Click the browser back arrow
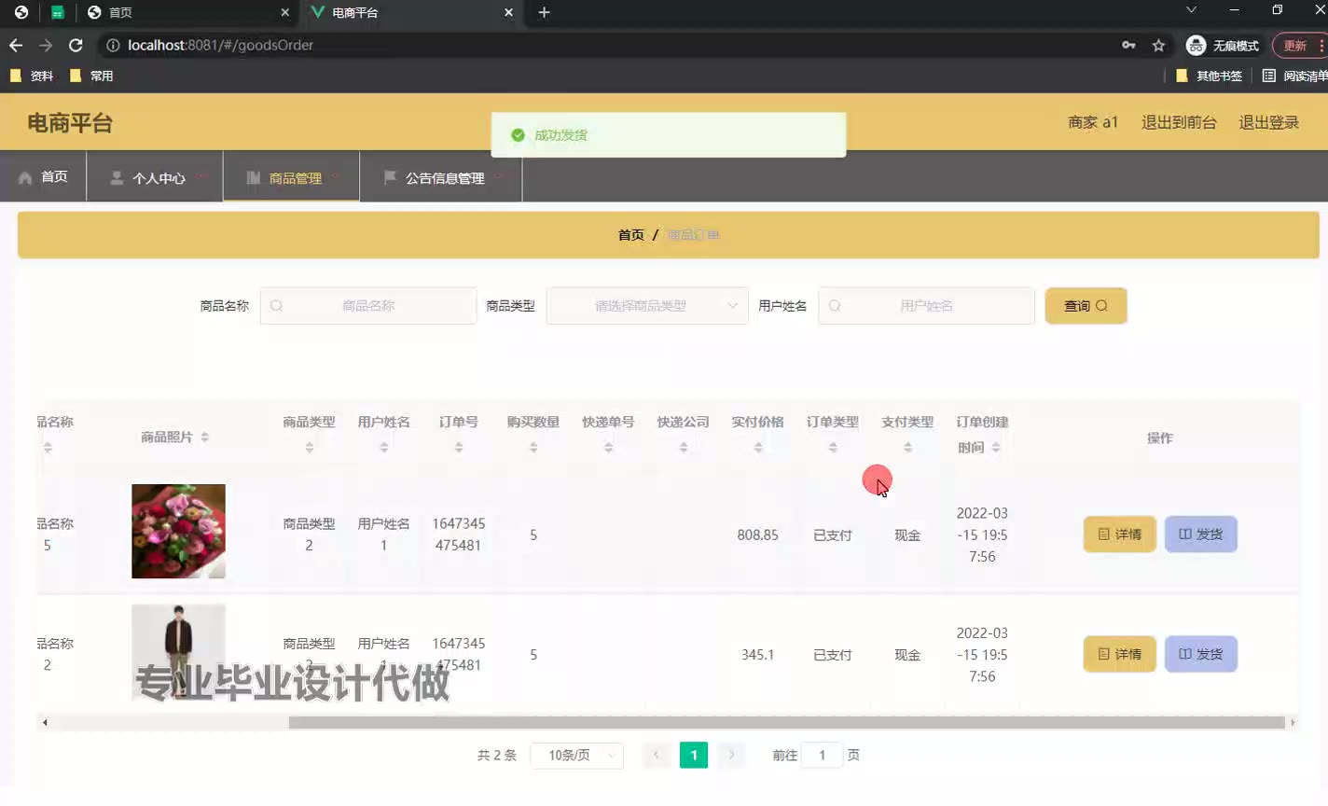This screenshot has height=806, width=1328. 16,45
